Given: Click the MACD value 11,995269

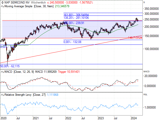Looking at the screenshot, I should tap(46, 72).
